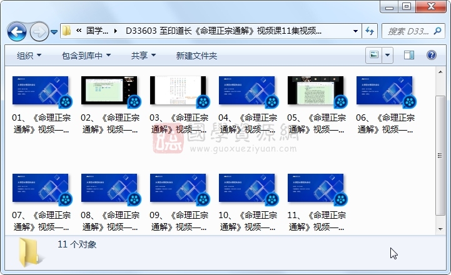The image size is (451, 275).
Task: Select the video 11 thumbnail
Action: point(315,188)
